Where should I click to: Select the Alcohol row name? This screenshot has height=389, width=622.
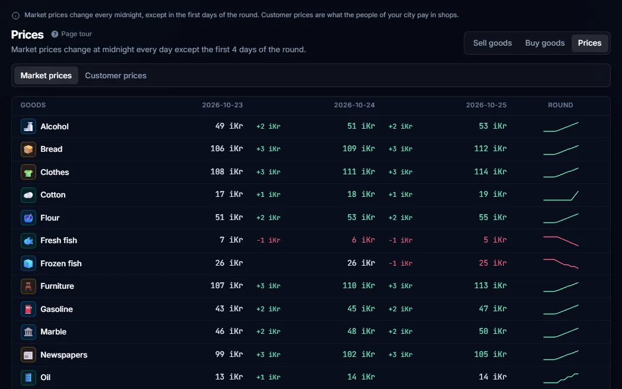point(54,127)
